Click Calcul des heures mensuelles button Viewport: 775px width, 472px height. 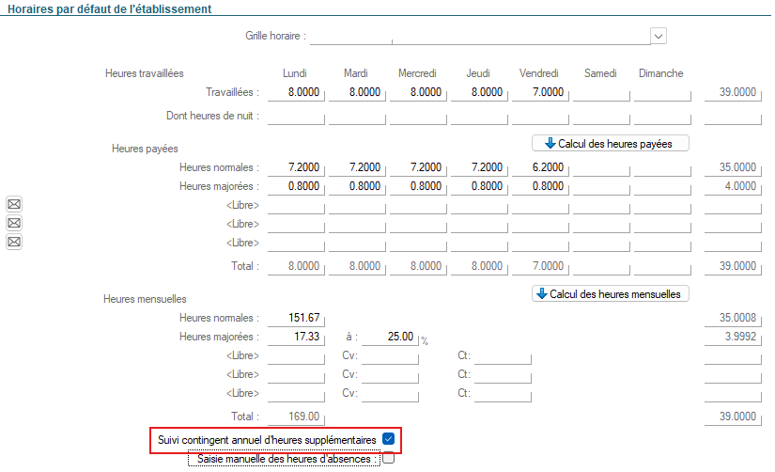point(611,293)
